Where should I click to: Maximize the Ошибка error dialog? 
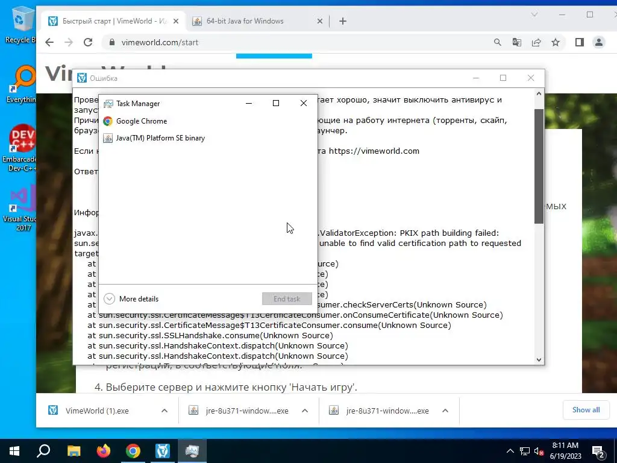503,78
